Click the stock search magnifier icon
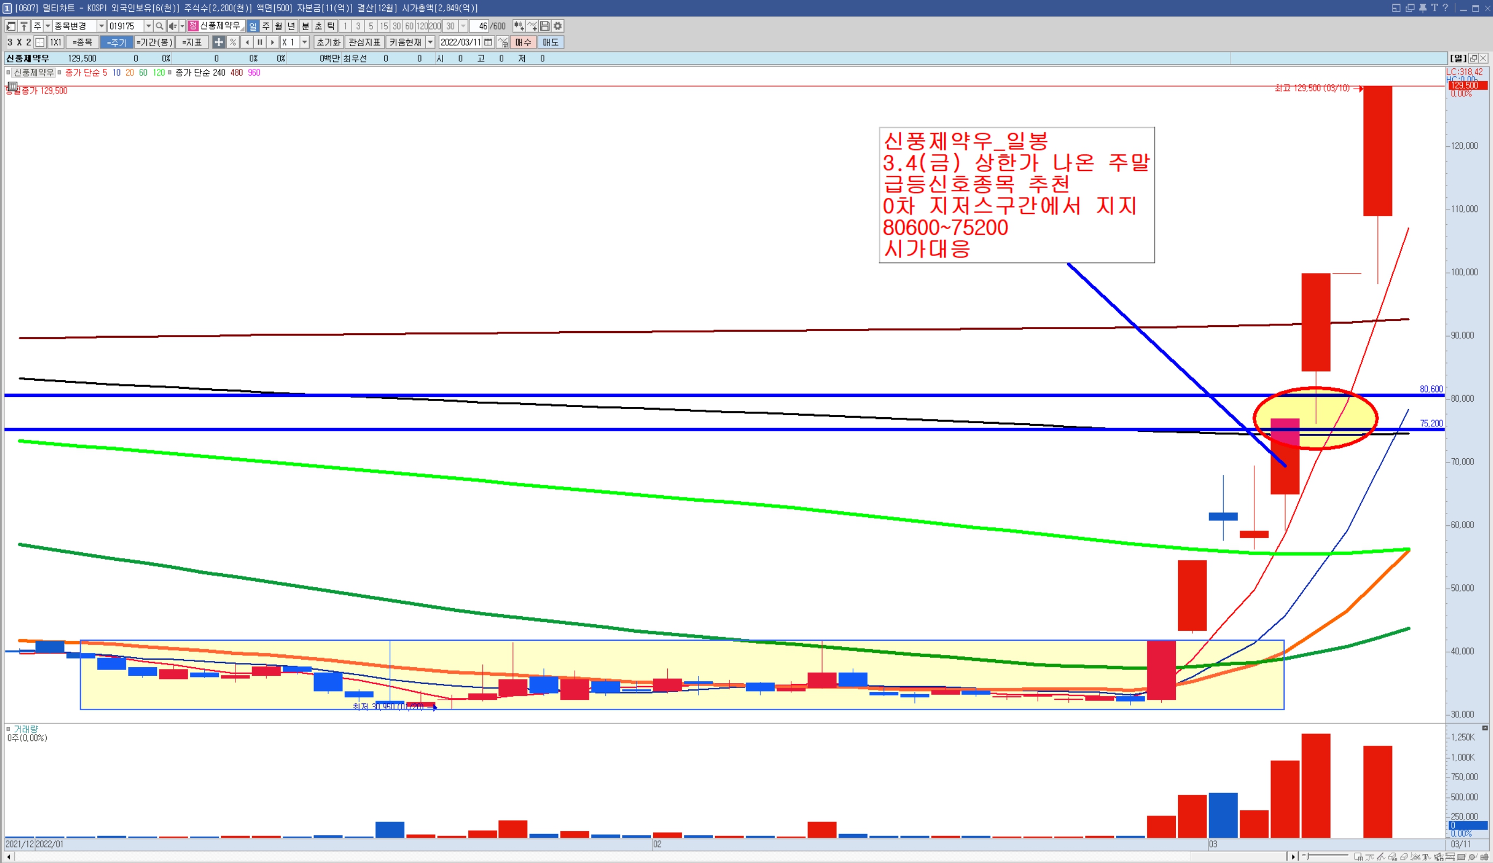Screen dimensions: 1493x863 (159, 26)
